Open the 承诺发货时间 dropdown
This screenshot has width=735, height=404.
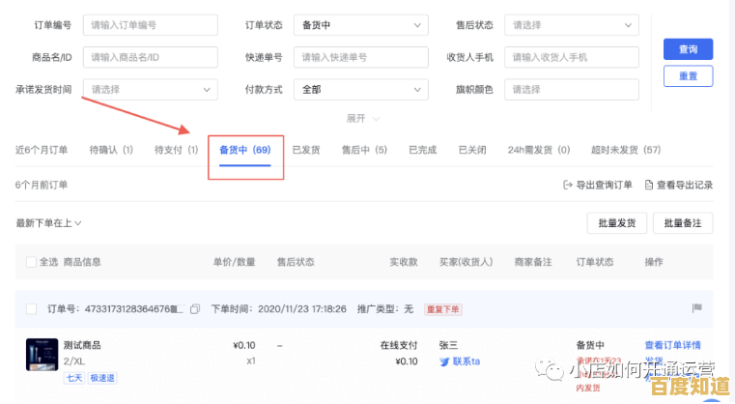151,90
